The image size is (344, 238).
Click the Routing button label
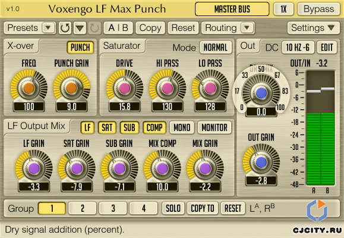click(x=221, y=28)
